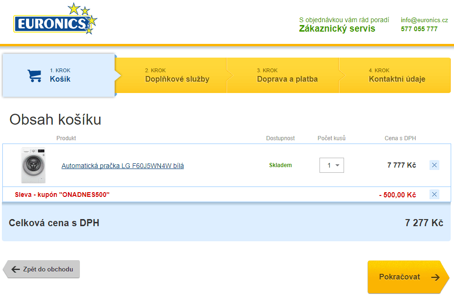This screenshot has height=305, width=454.
Task: Click the Obsah košíku heading
Action: click(55, 119)
